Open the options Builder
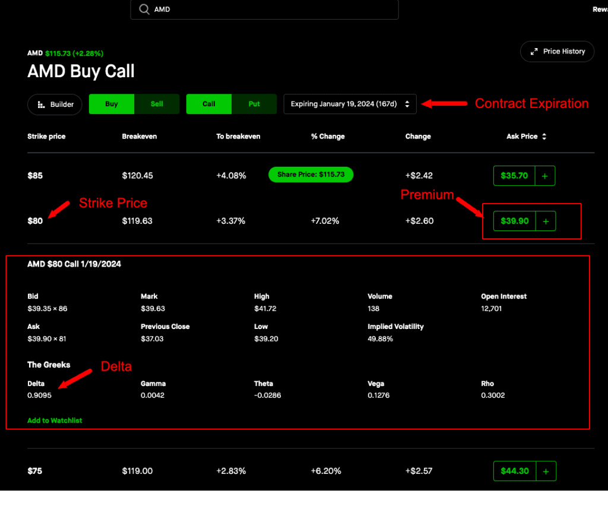 point(55,104)
